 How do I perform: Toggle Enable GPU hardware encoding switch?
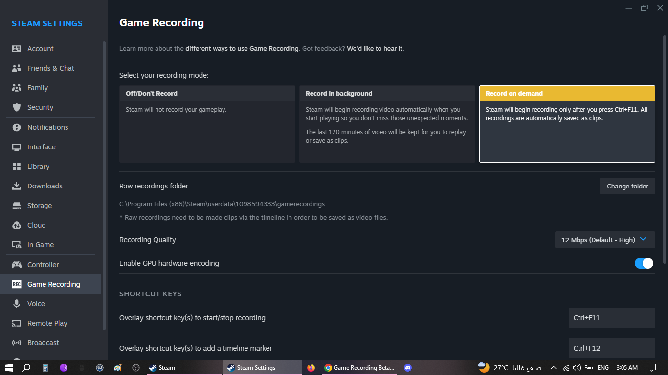coord(644,263)
